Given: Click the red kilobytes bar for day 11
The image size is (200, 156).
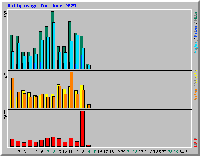Looking at the screenshot, I should coord(71,142).
